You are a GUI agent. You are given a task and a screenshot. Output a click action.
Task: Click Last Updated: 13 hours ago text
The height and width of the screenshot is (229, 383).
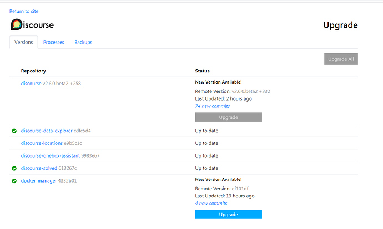coord(225,196)
